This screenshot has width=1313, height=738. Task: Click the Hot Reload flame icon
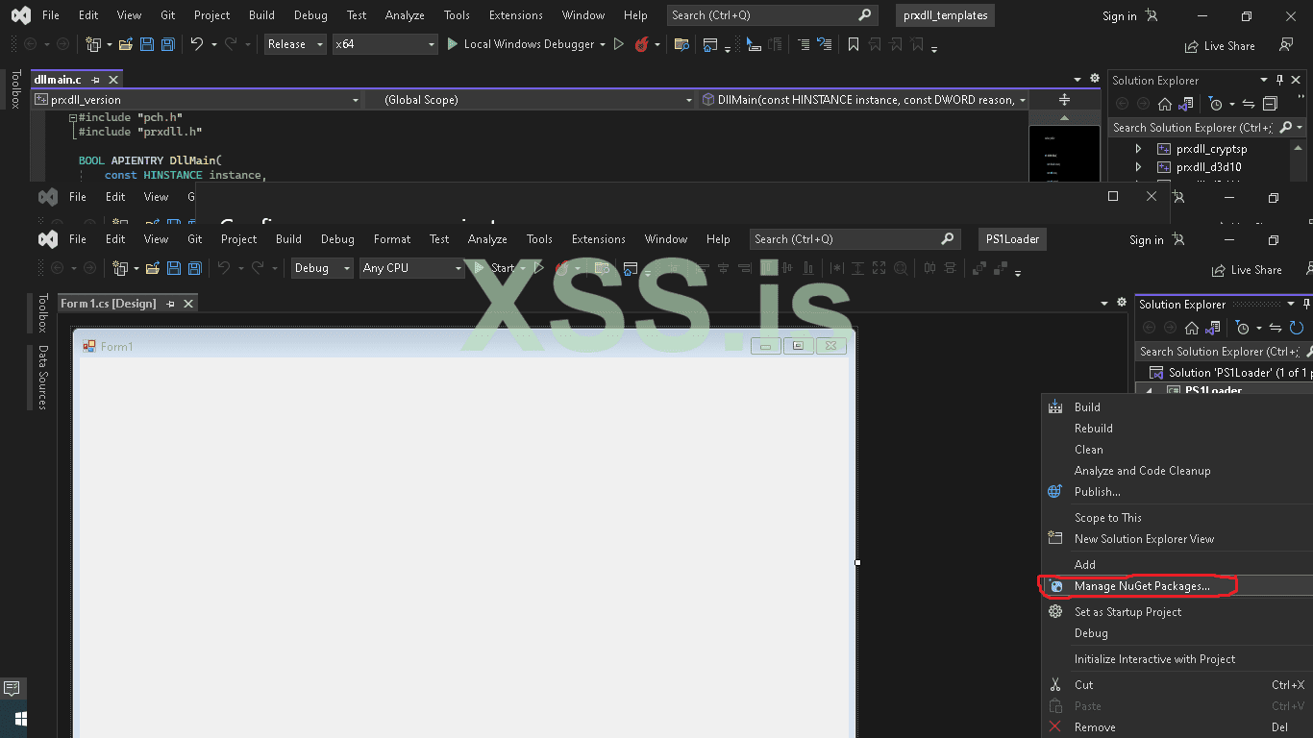point(641,44)
